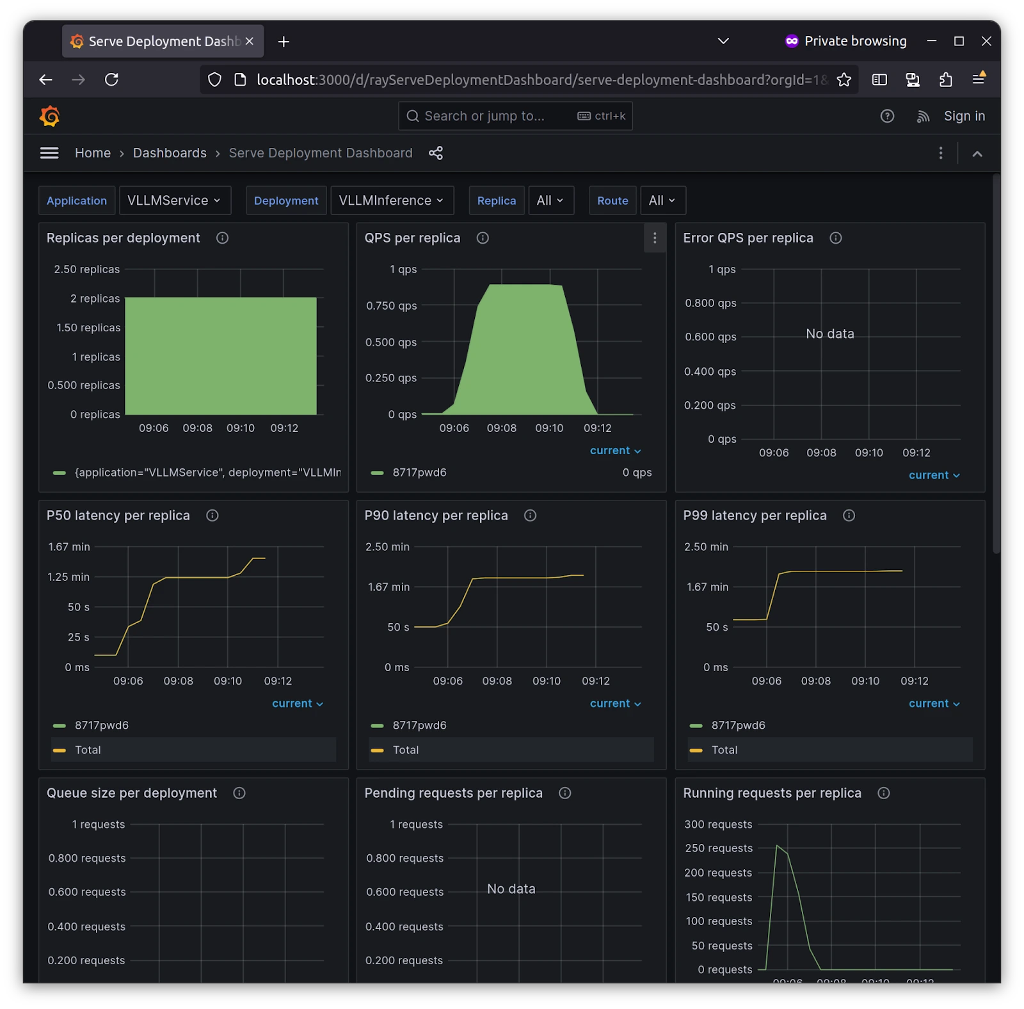
Task: Open the Replica All dropdown
Action: click(x=550, y=201)
